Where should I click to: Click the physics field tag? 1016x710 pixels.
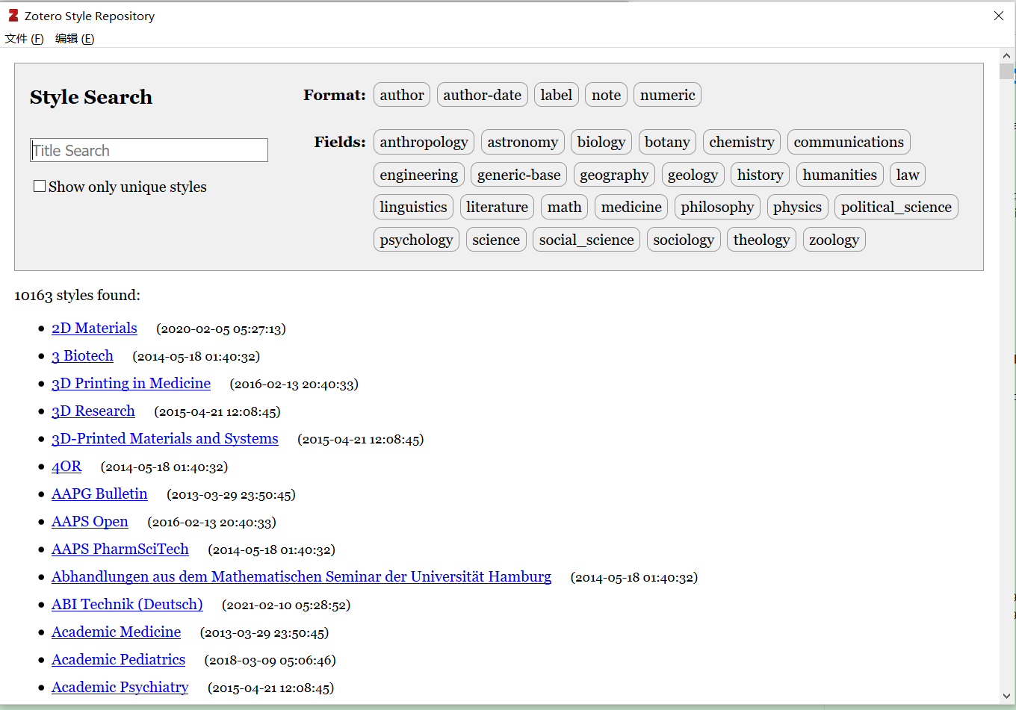[x=797, y=207]
